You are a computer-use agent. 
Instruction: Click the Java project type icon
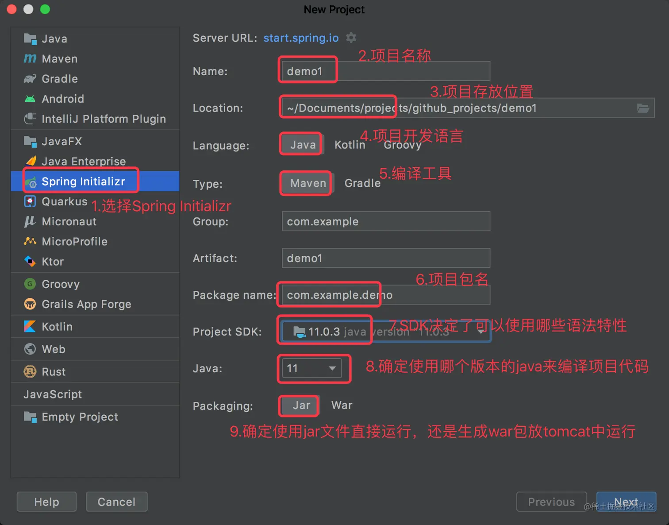pos(30,39)
